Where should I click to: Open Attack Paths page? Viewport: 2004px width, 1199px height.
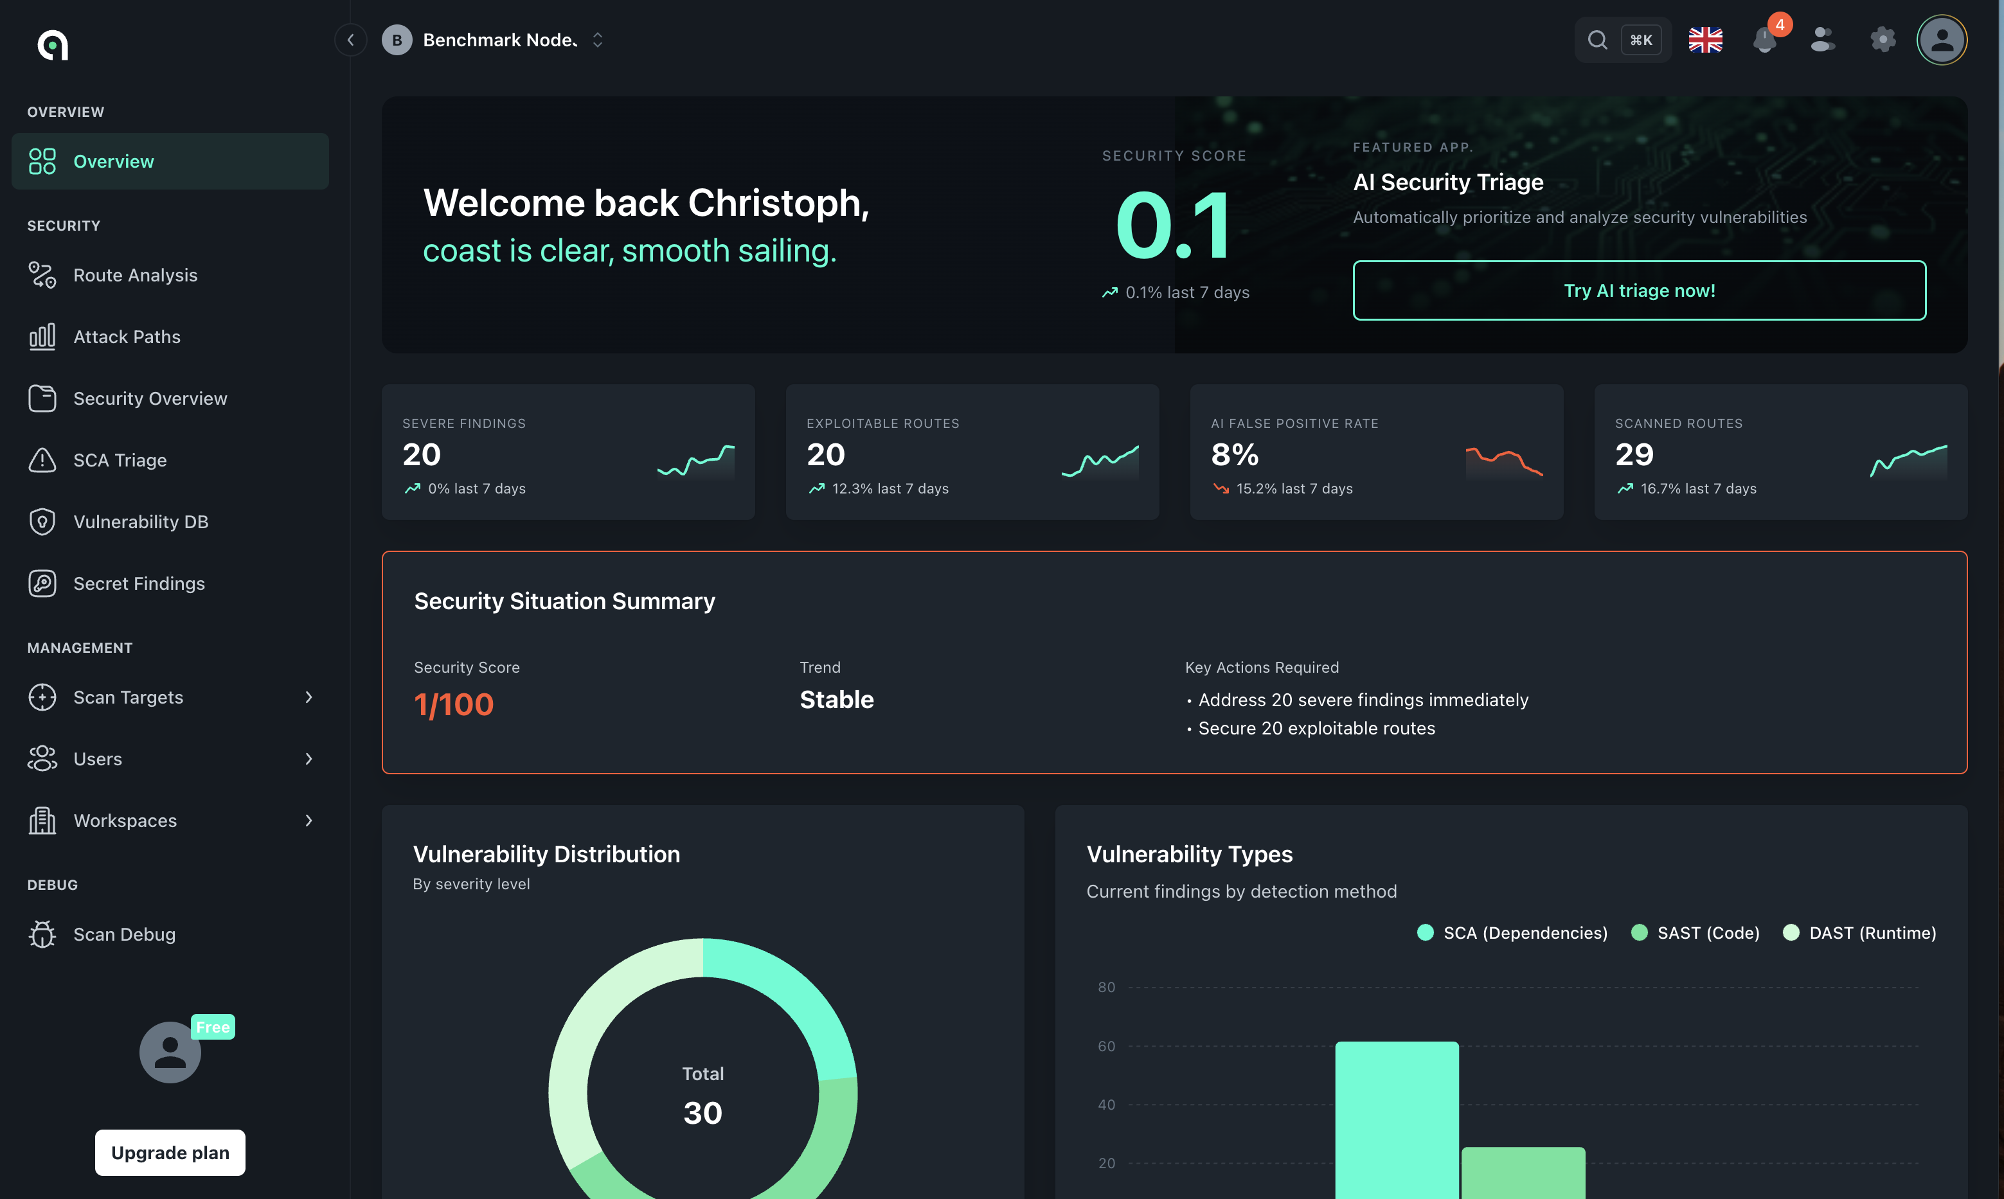[x=170, y=337]
